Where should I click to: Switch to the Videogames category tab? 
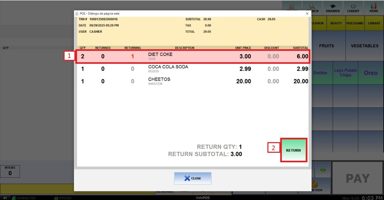(x=355, y=23)
